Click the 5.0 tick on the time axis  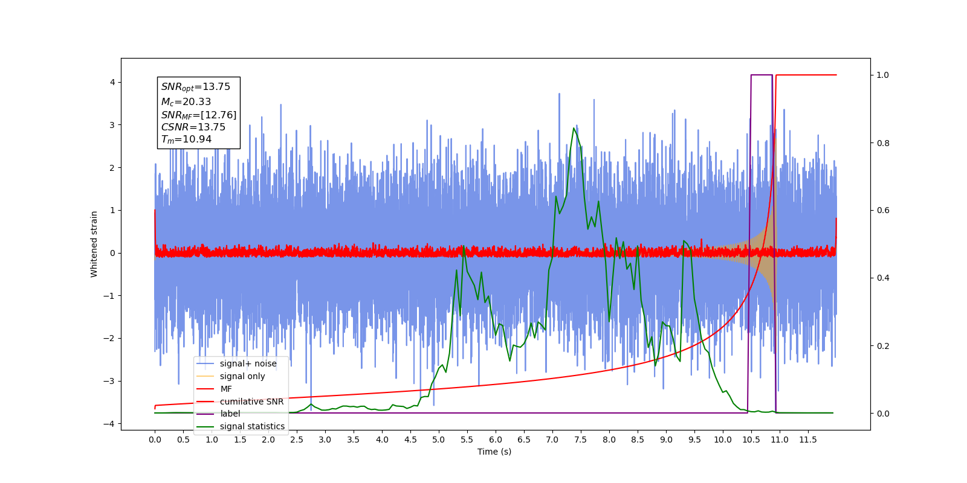[439, 440]
